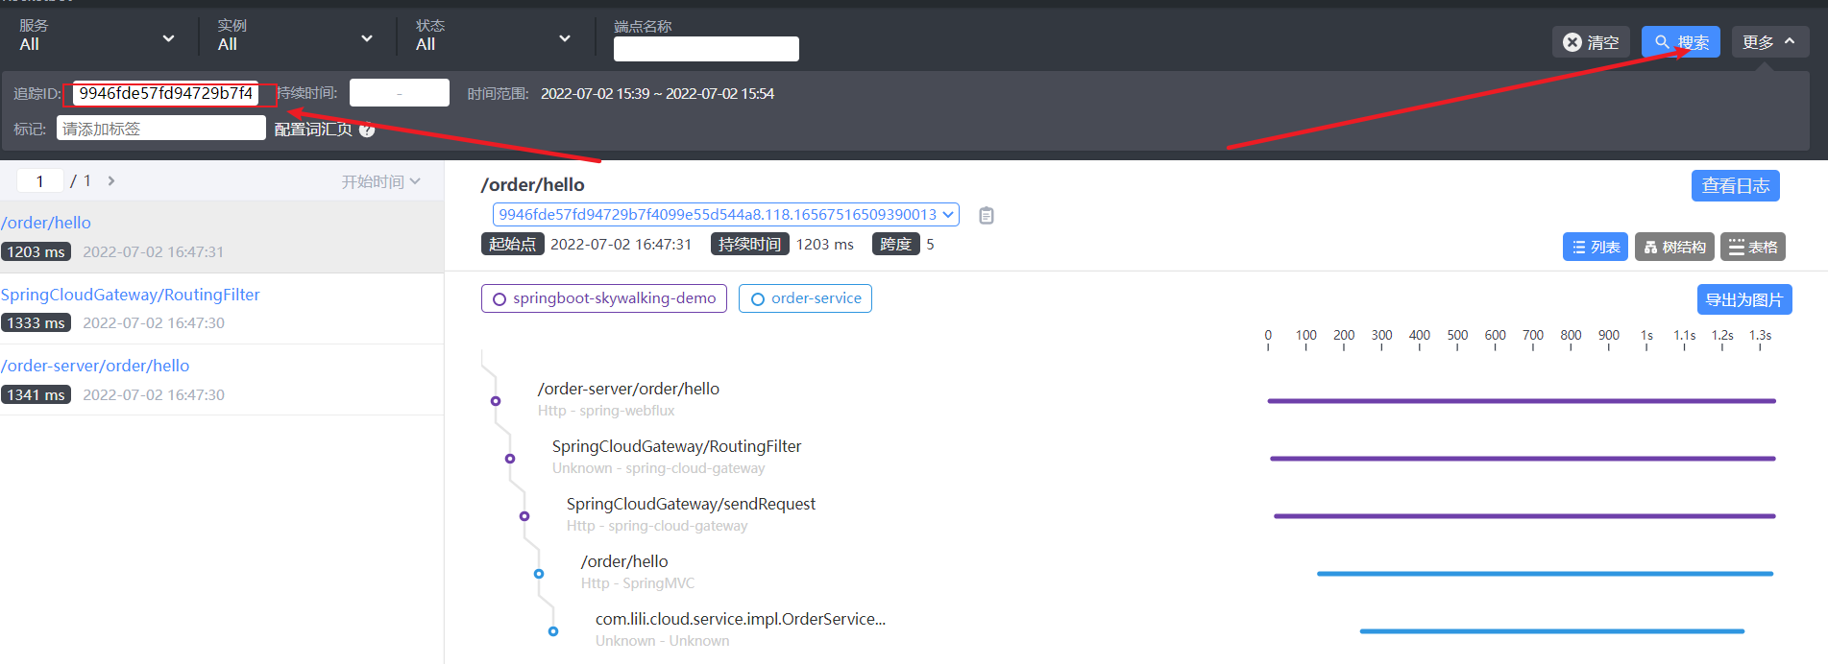Screen dimensions: 1828x664
Task: Click the clipboard copy trace ID icon
Action: (x=986, y=215)
